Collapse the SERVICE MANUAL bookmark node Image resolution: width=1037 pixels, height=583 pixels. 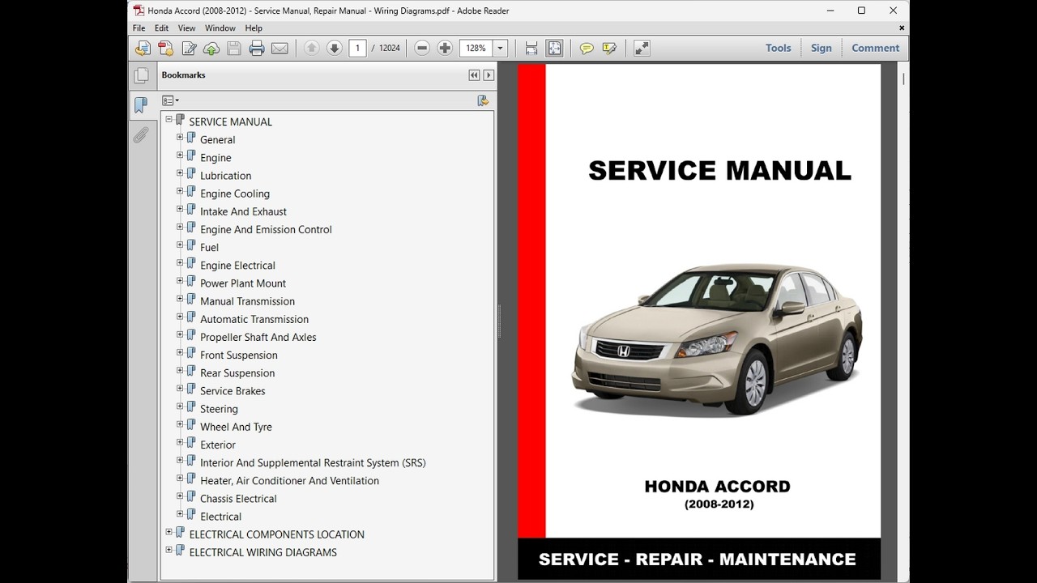coord(169,119)
